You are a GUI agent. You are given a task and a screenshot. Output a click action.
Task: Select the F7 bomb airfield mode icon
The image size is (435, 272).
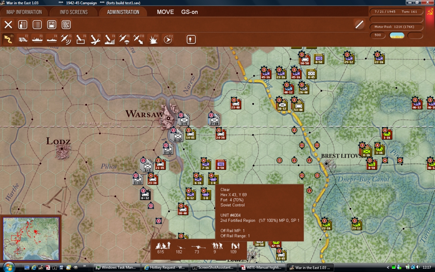(x=95, y=39)
